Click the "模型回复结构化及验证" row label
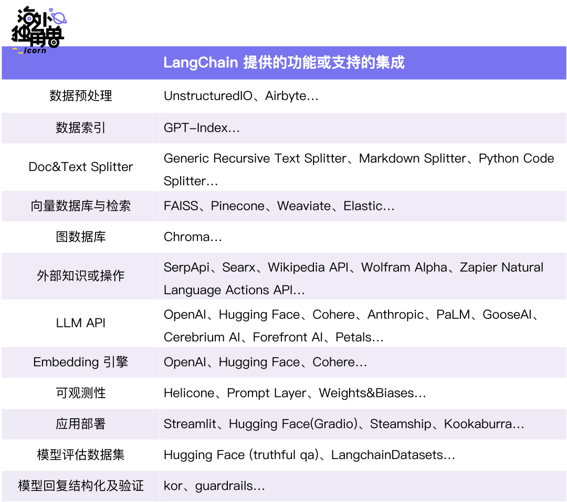 pos(81,486)
